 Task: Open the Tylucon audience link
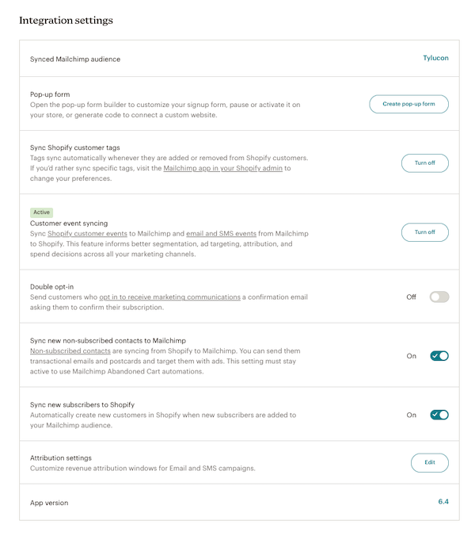[x=435, y=58]
